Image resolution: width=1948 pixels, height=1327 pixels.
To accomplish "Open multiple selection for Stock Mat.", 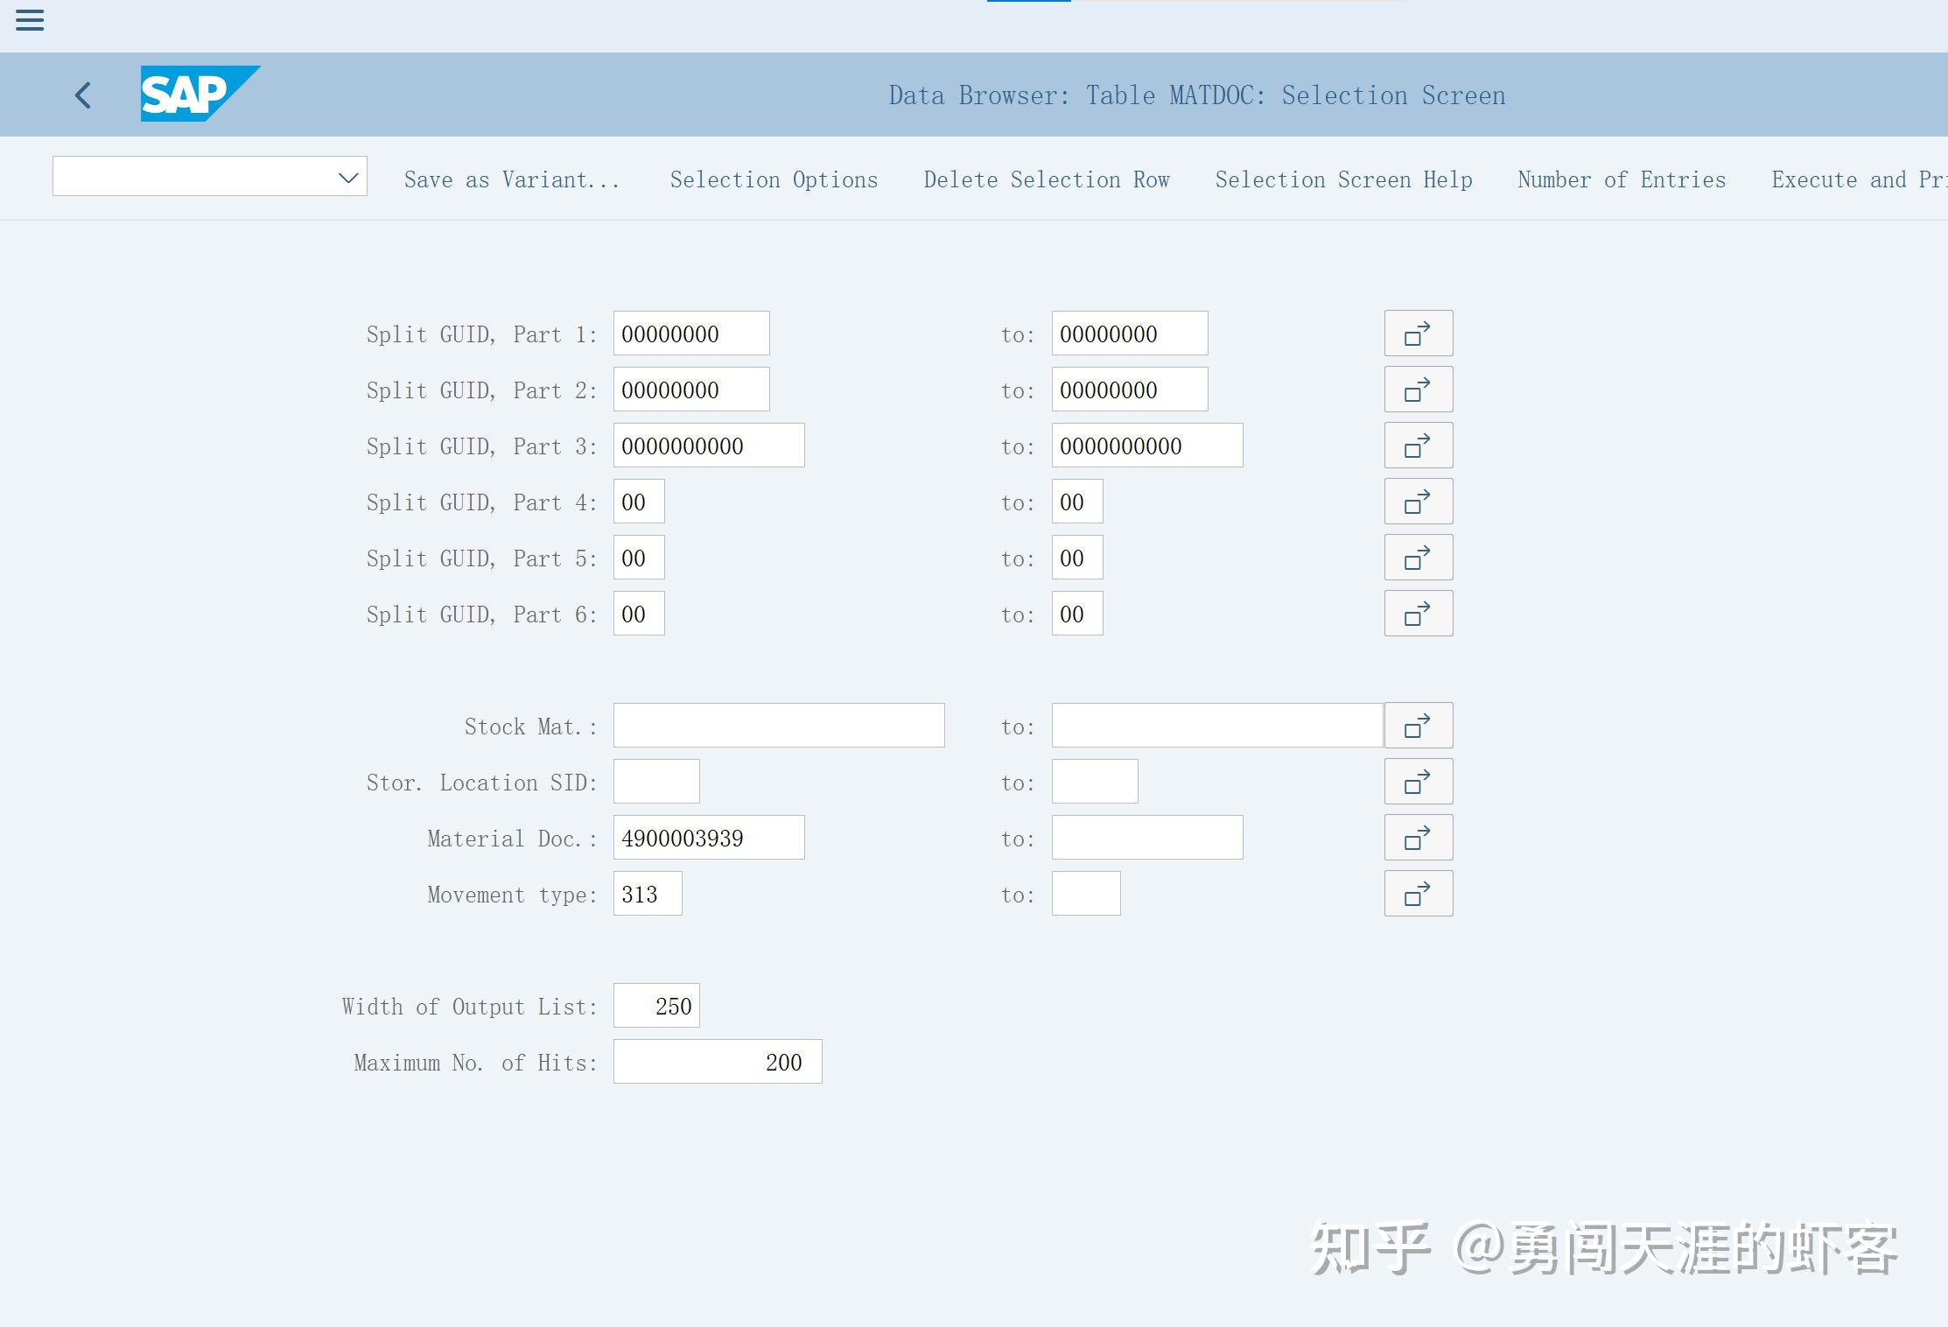I will pos(1418,725).
